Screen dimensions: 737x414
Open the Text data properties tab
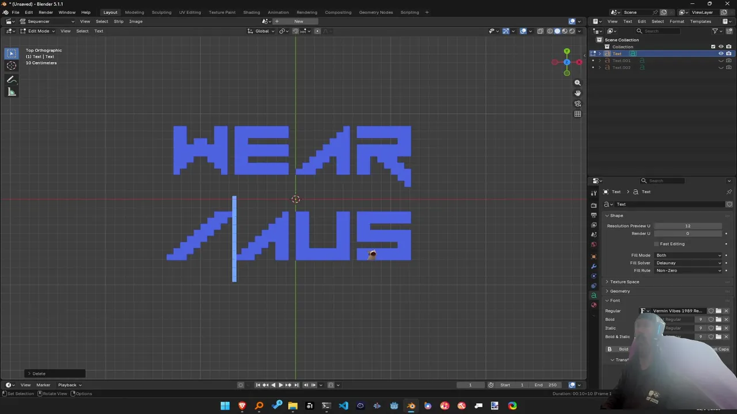coord(594,296)
